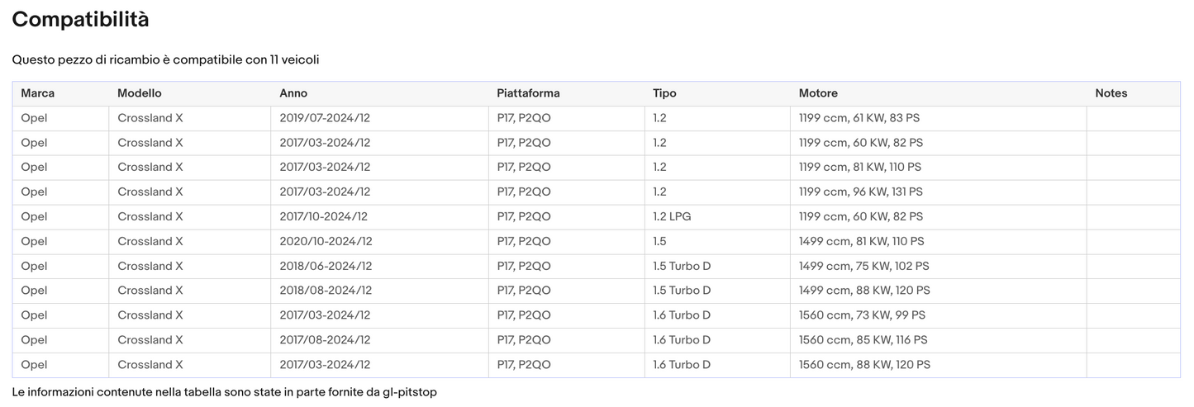Click the compatible with 11 veicoli text
This screenshot has width=1194, height=407.
(x=165, y=60)
